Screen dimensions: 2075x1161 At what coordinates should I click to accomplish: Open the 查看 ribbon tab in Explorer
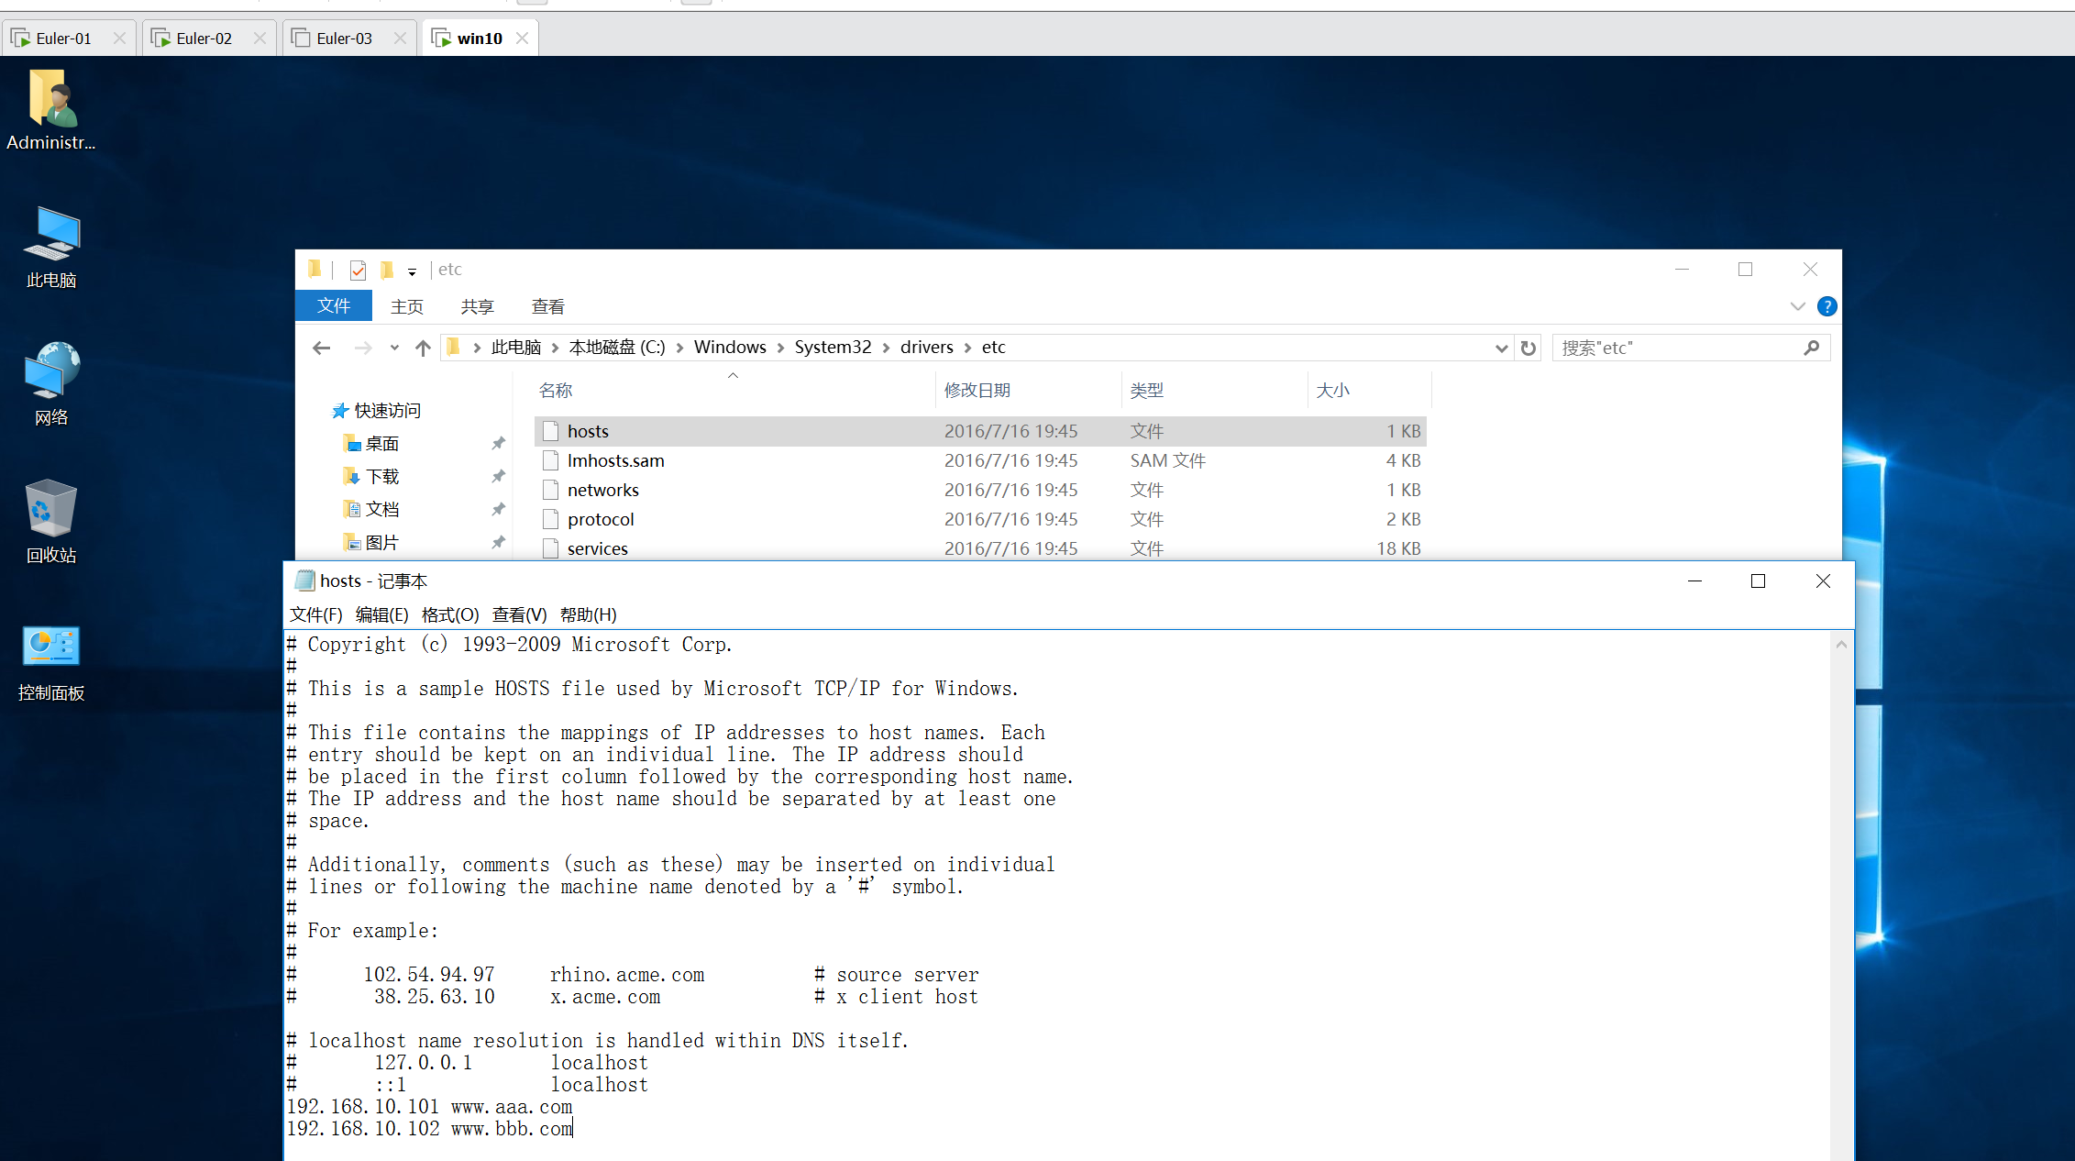point(547,306)
